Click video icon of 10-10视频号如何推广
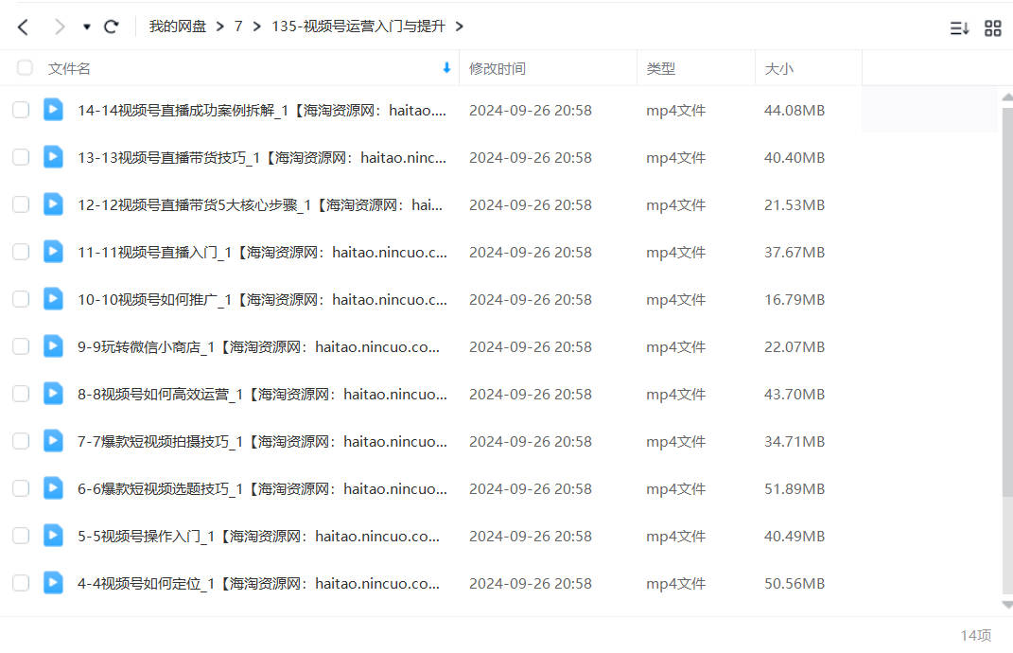The image size is (1013, 653). [x=53, y=299]
